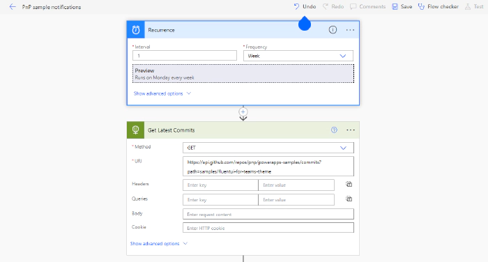
Task: Click the Queries Enter key field
Action: (x=220, y=200)
